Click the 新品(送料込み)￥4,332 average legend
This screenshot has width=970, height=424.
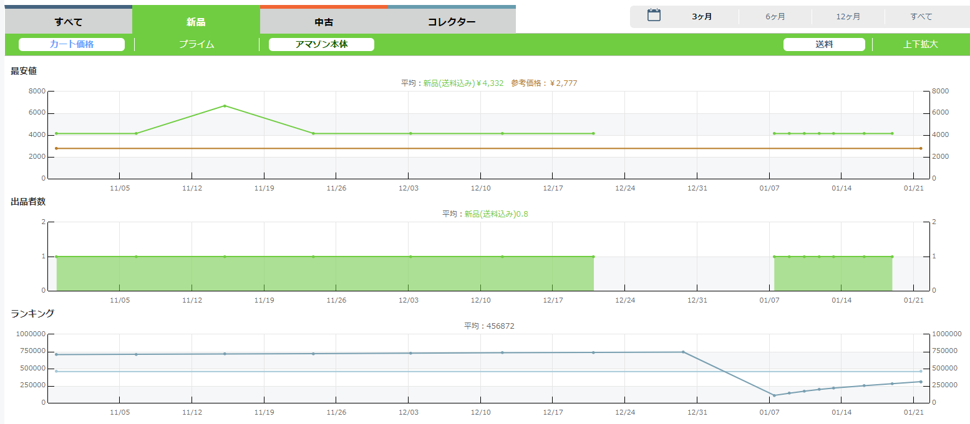(463, 83)
